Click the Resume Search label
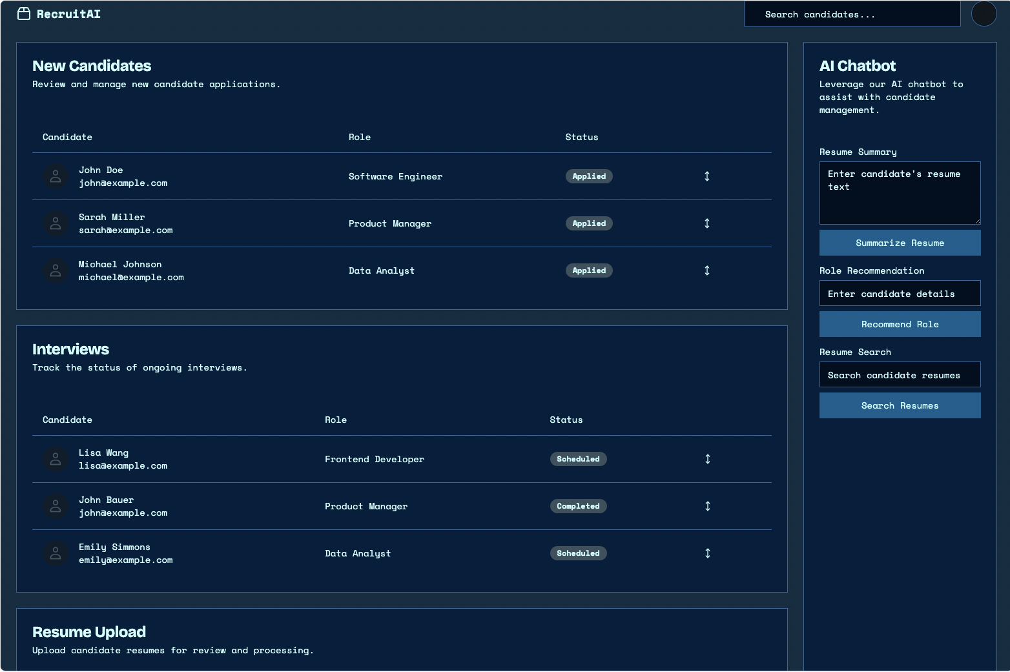The image size is (1010, 672). pos(855,352)
